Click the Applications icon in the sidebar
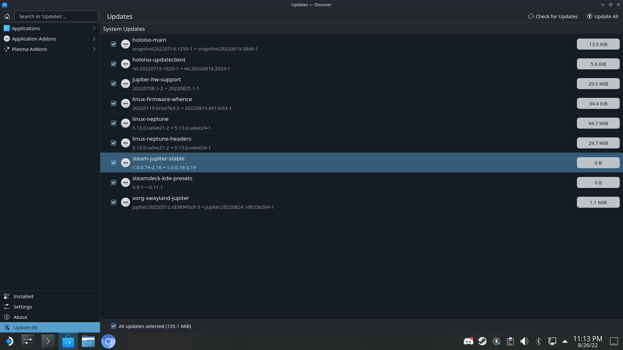The width and height of the screenshot is (623, 350). 7,28
